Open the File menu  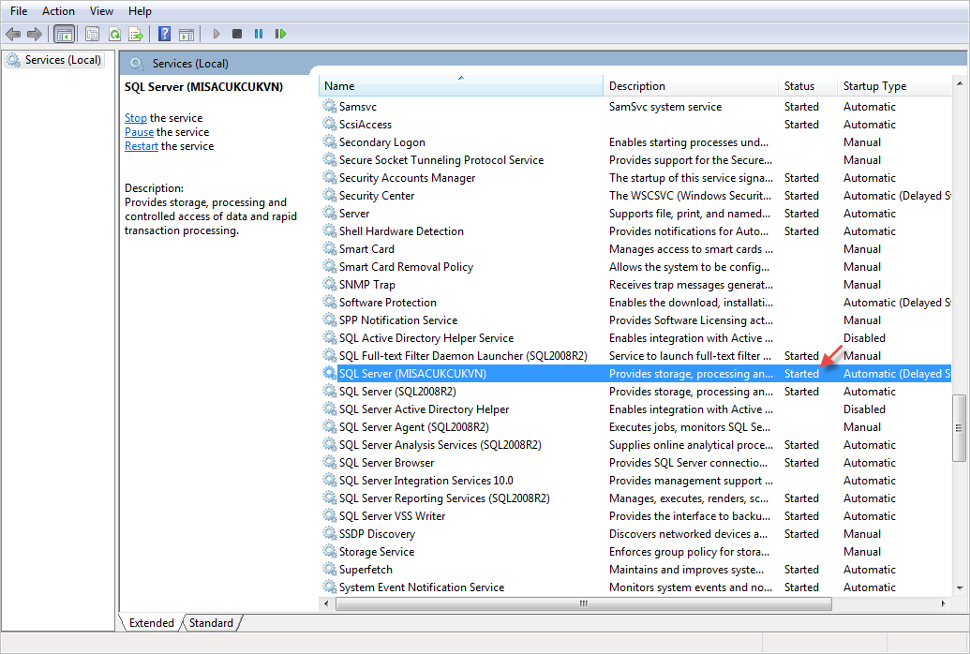[19, 11]
